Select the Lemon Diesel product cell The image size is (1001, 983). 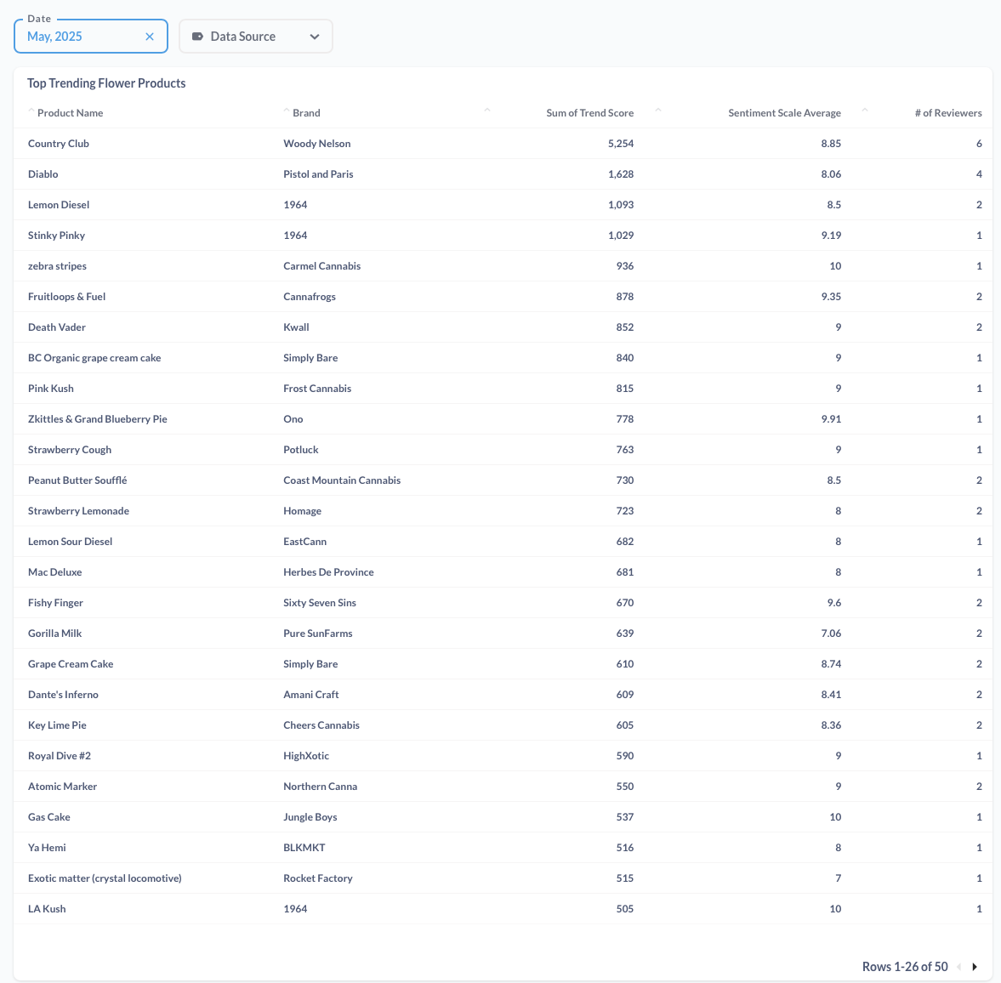(59, 205)
